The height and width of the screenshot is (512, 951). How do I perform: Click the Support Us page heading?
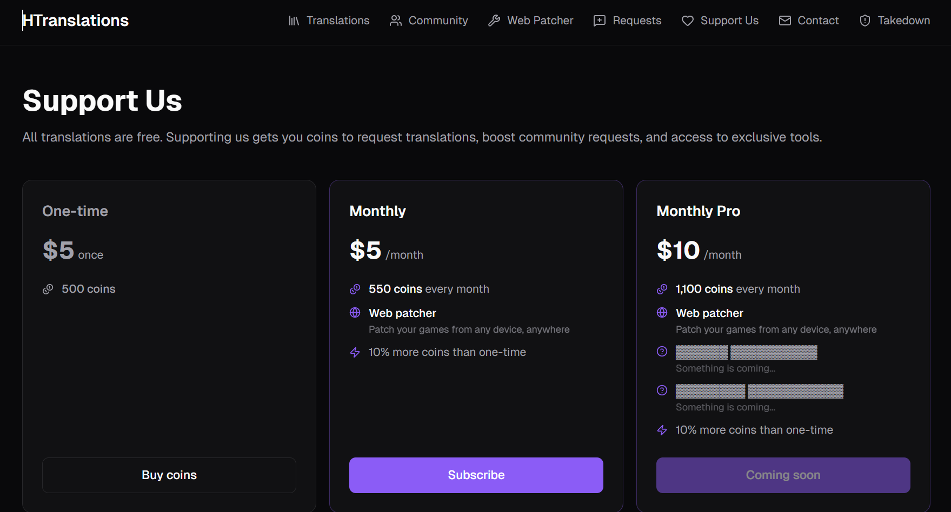(103, 101)
